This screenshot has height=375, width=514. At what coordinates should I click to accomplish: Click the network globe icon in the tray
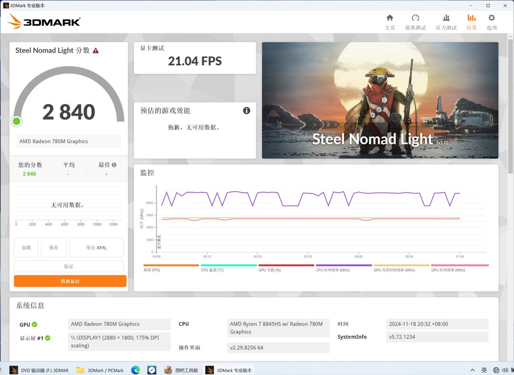point(496,370)
